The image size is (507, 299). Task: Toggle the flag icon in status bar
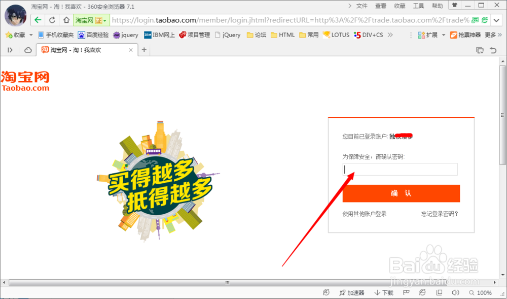(x=406, y=292)
